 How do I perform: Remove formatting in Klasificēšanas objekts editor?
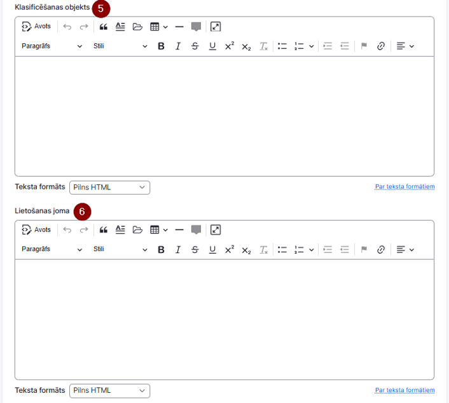[x=263, y=46]
